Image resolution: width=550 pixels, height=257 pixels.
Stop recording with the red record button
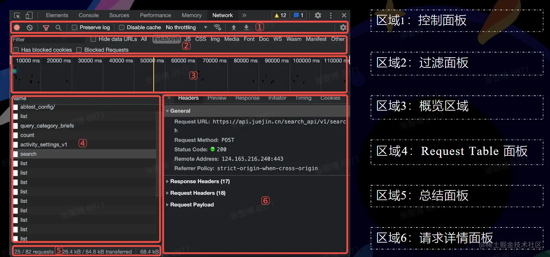click(17, 27)
